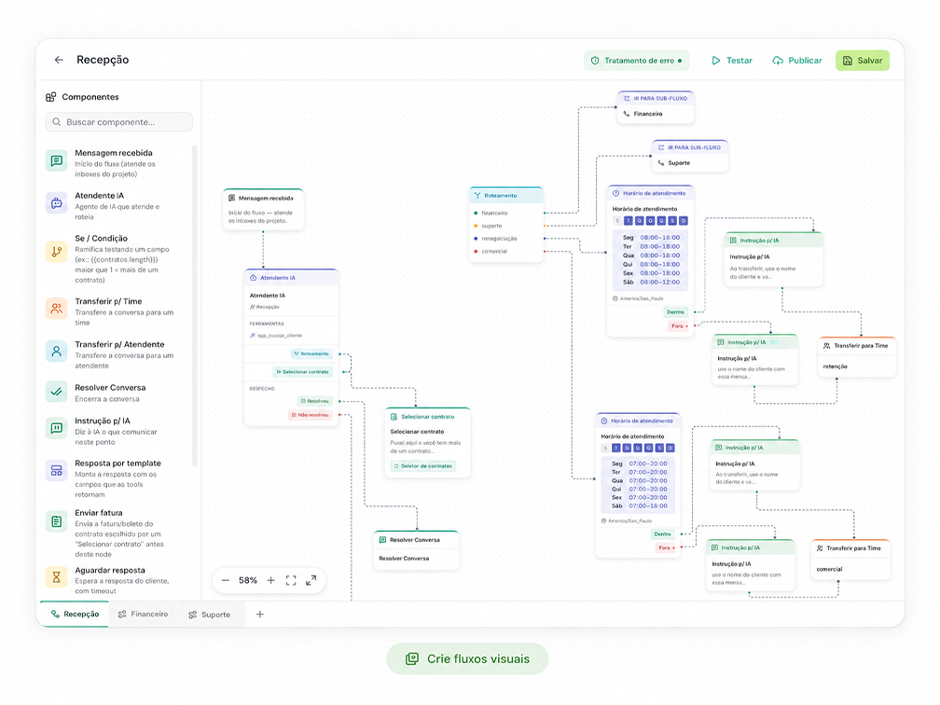Image resolution: width=940 pixels, height=705 pixels.
Task: Switch to the Suporte tab
Action: 209,615
